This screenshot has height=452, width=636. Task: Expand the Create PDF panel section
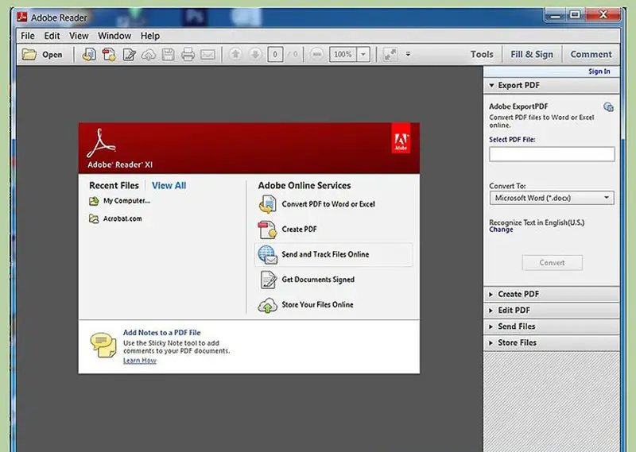551,294
